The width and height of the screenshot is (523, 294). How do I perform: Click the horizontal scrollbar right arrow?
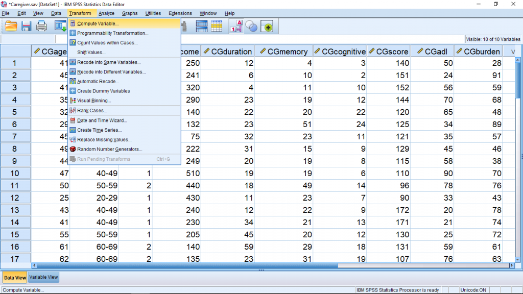(511, 265)
